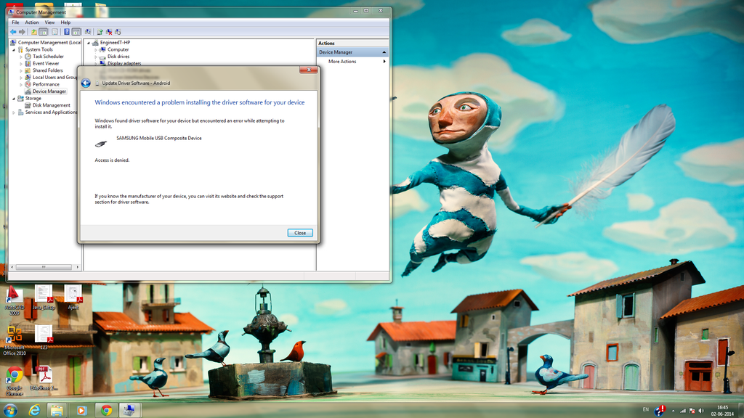Click the Properties toolbar icon beside Show/Hide Console Tree
The image size is (744, 418).
(55, 32)
